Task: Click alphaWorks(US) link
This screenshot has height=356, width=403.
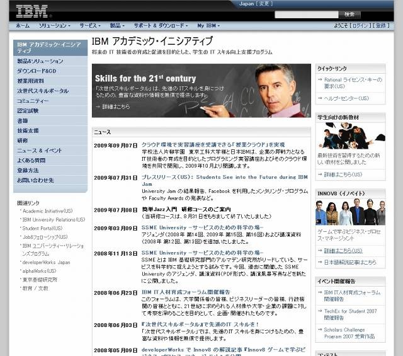Action: pyautogui.click(x=39, y=271)
